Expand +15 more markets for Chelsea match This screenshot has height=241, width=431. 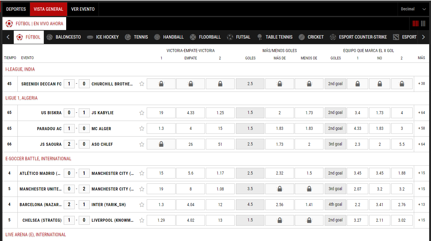click(422, 220)
